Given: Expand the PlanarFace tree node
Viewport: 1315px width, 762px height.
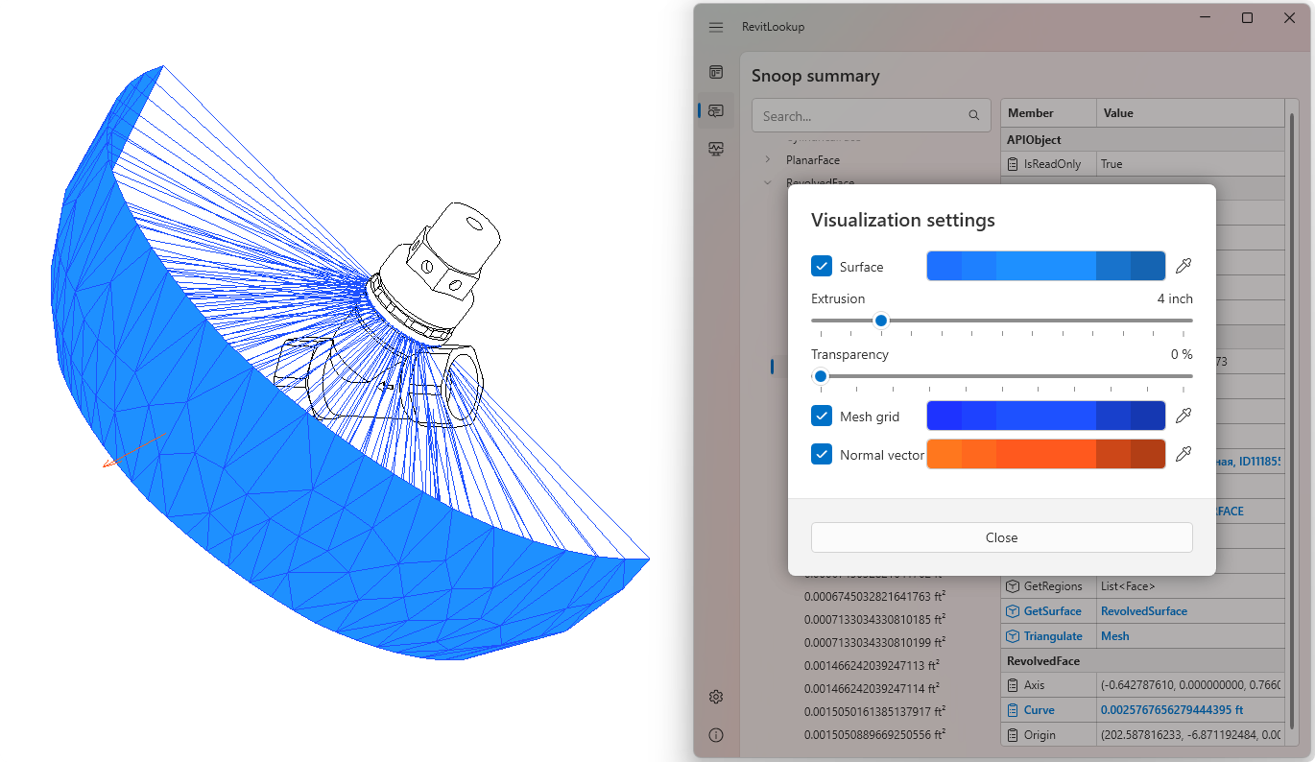Looking at the screenshot, I should click(x=767, y=160).
